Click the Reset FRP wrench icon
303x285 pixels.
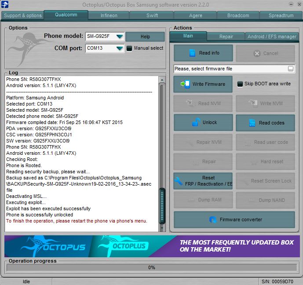point(178,181)
